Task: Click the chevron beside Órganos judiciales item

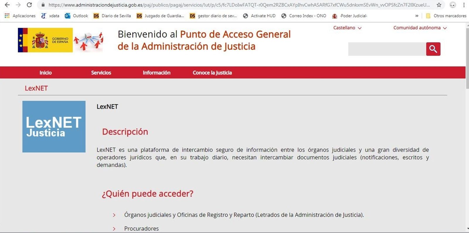Action: (x=114, y=215)
